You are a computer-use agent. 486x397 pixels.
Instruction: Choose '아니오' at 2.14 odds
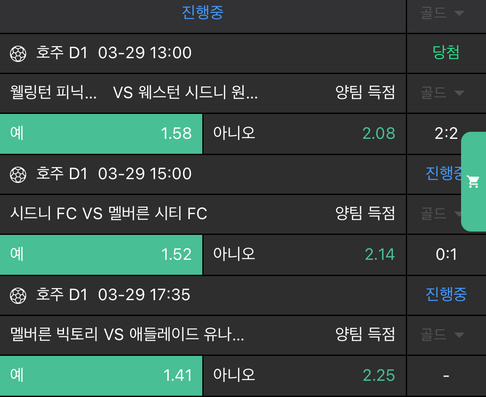[304, 255]
